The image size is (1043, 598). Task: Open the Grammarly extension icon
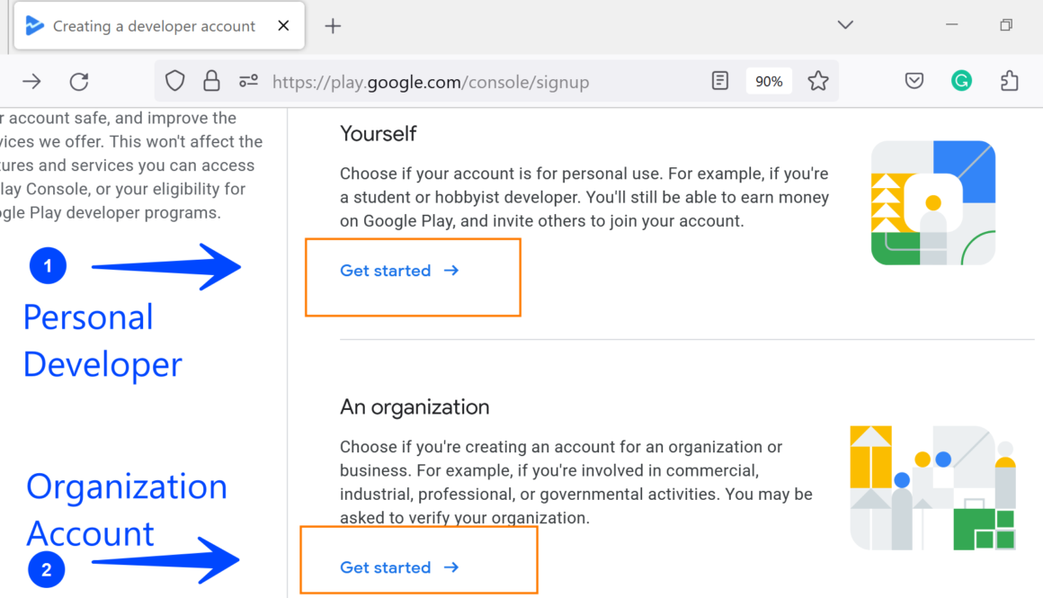961,82
